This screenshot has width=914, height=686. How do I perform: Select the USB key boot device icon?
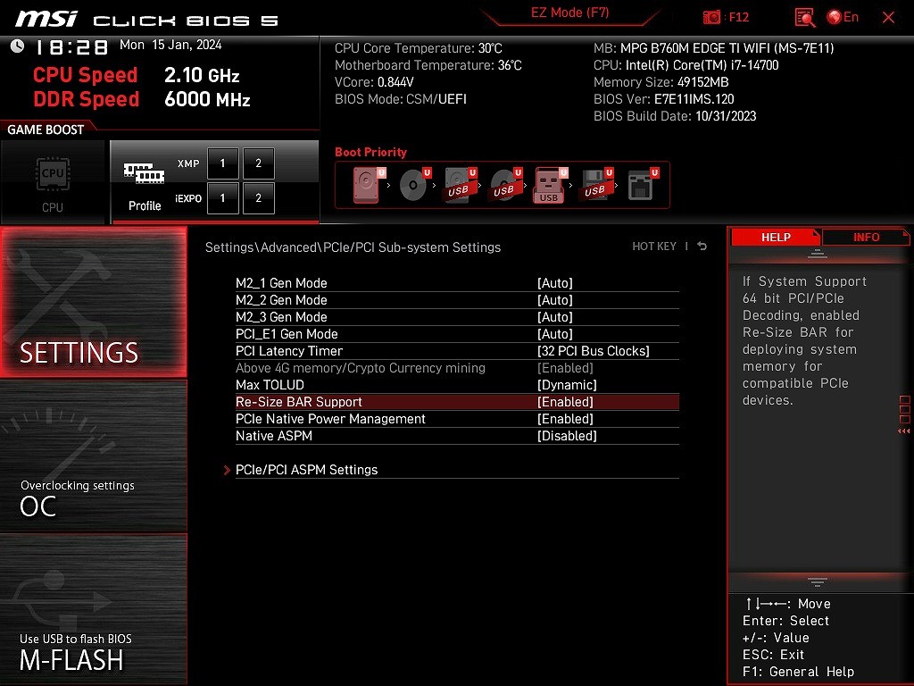(550, 184)
